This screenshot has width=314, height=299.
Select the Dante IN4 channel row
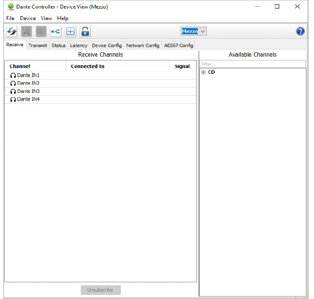(101, 99)
